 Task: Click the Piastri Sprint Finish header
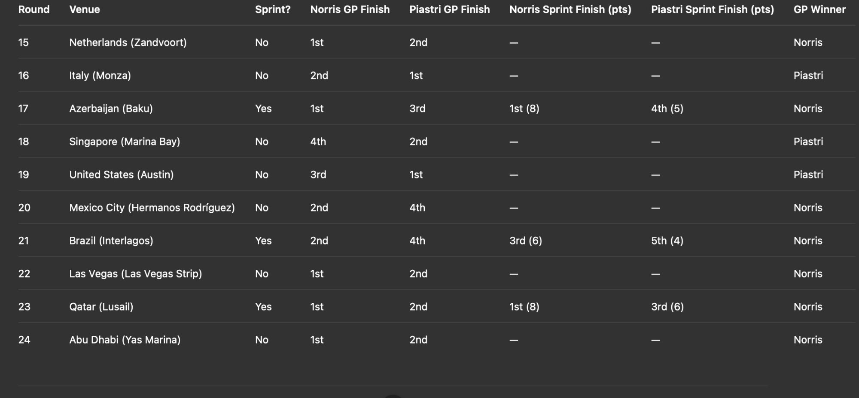point(712,9)
